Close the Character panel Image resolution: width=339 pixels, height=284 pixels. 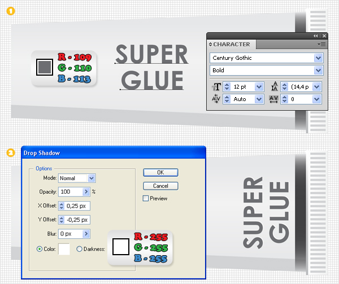(324, 36)
